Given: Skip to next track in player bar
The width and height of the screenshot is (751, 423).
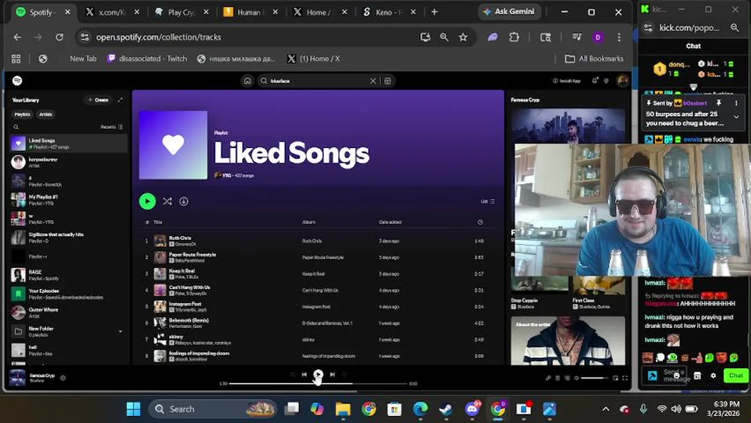Looking at the screenshot, I should point(332,374).
